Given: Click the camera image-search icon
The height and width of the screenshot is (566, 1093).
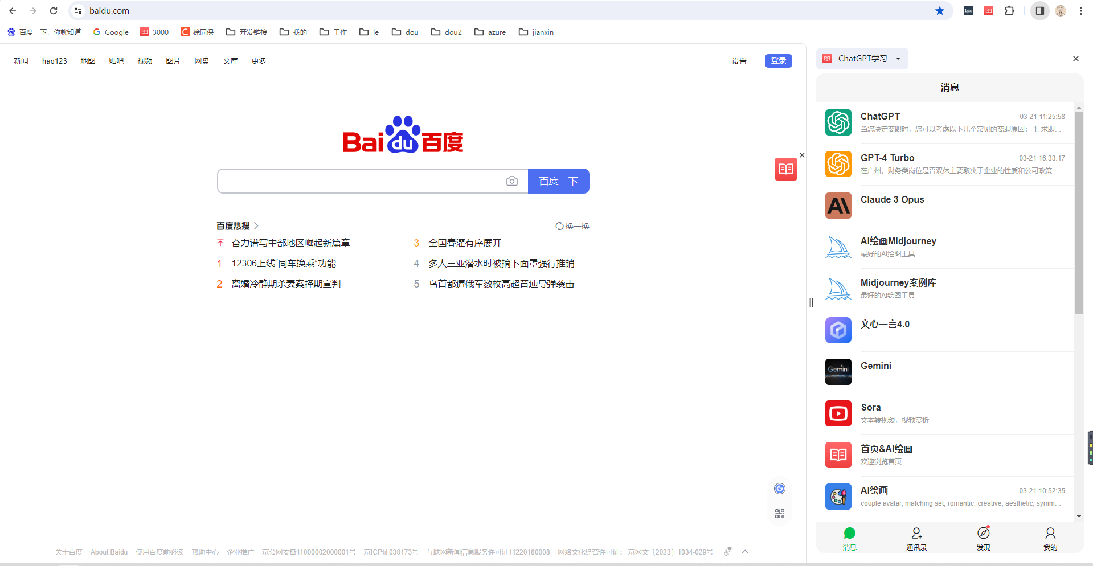Looking at the screenshot, I should (x=512, y=181).
